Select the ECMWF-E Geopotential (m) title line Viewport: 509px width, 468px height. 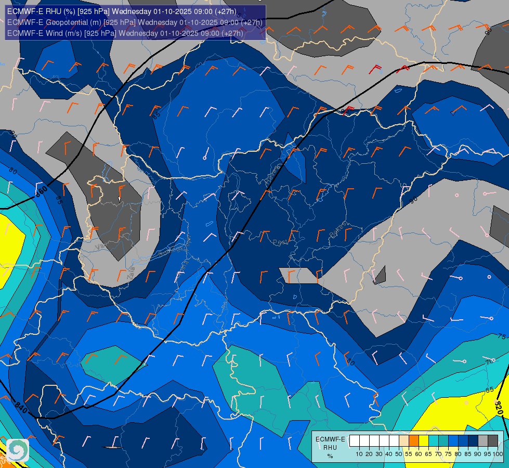pyautogui.click(x=135, y=22)
